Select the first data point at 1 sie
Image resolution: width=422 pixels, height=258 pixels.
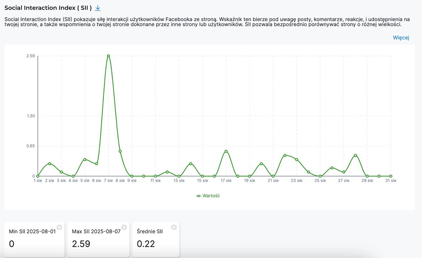(38, 176)
